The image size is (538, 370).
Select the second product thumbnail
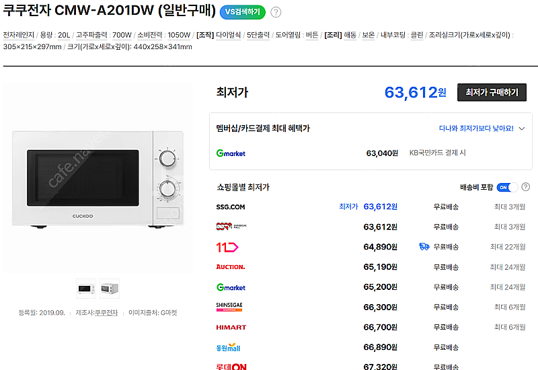(x=109, y=289)
